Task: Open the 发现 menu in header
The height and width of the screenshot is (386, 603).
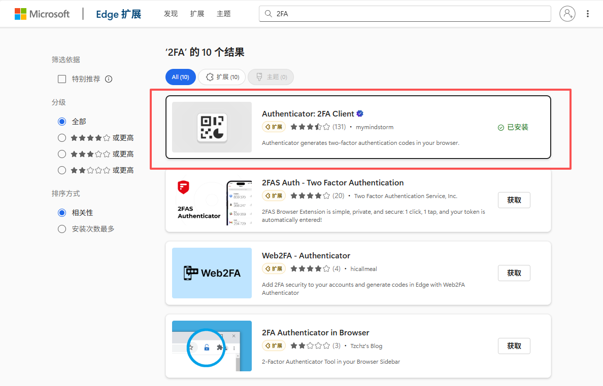Action: coord(171,14)
